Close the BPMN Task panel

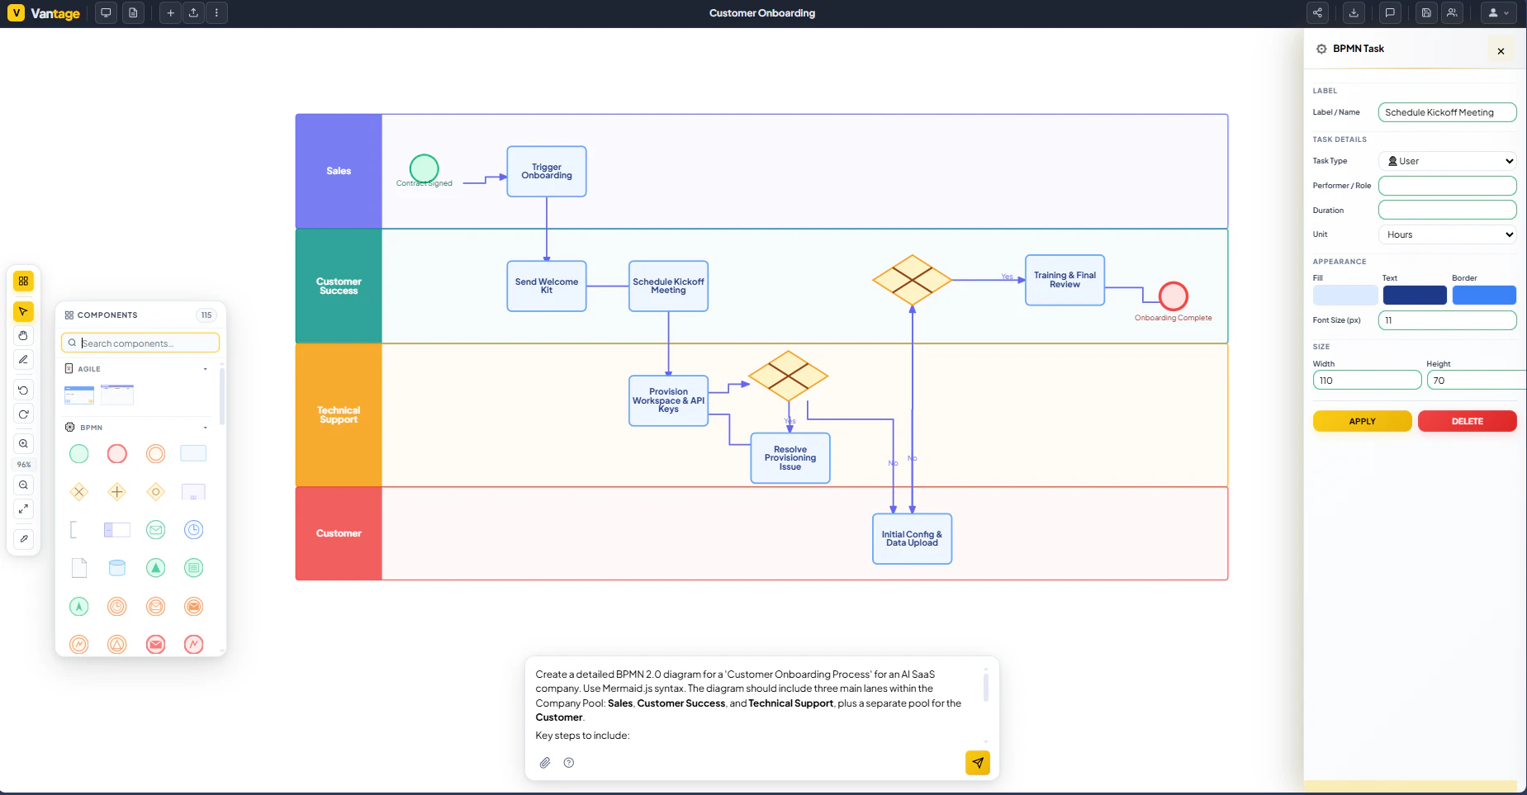tap(1501, 51)
